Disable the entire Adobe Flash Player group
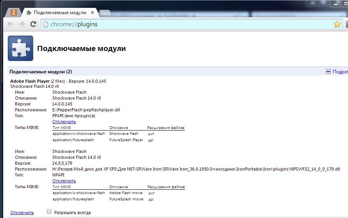348x218 pixels. (x=22, y=213)
